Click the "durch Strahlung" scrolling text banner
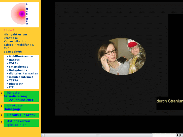Image resolution: width=183 pixels, height=137 pixels. tap(169, 101)
